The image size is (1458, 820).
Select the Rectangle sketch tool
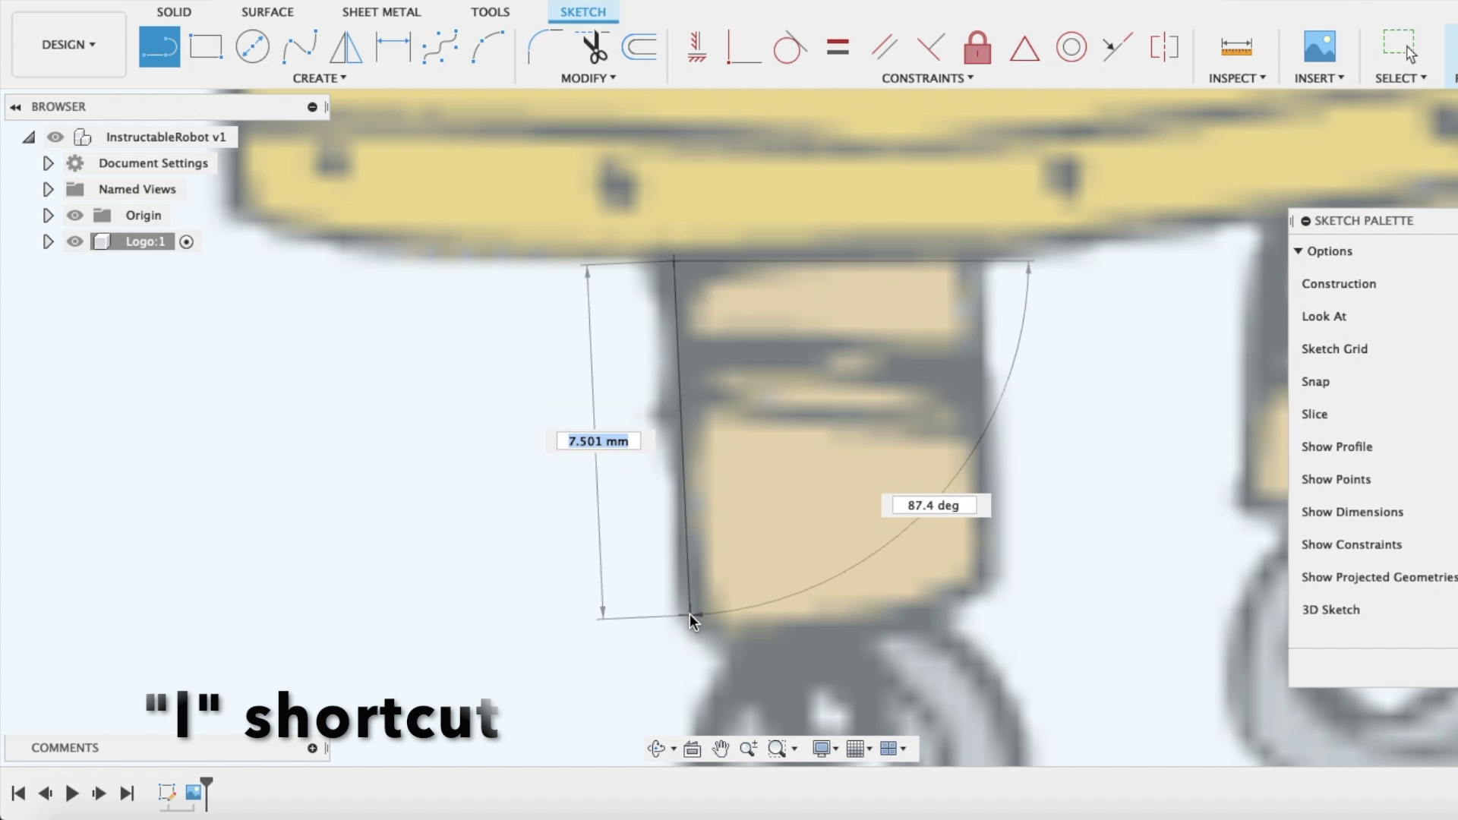pyautogui.click(x=206, y=46)
